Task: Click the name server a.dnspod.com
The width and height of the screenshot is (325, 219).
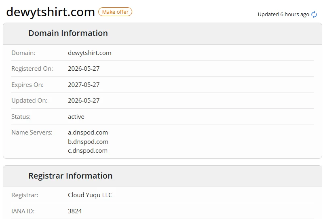Action: click(x=88, y=133)
